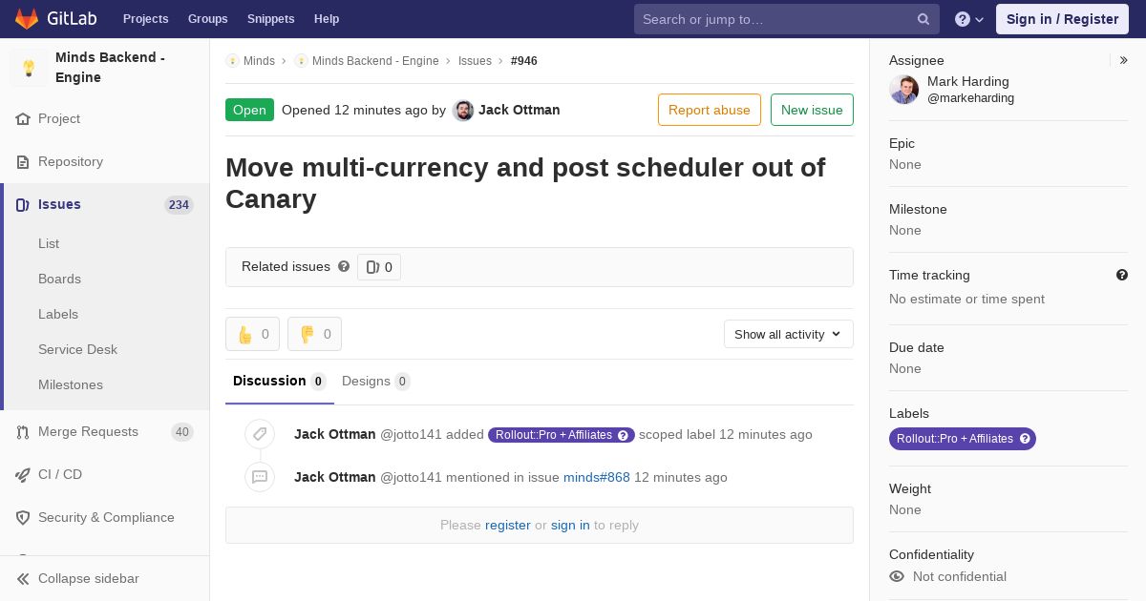Click Jack Ottman author name in header

(520, 111)
